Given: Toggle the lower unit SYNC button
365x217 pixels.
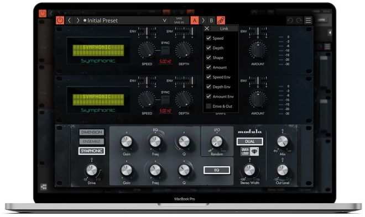Looking at the screenshot, I should click(165, 100).
